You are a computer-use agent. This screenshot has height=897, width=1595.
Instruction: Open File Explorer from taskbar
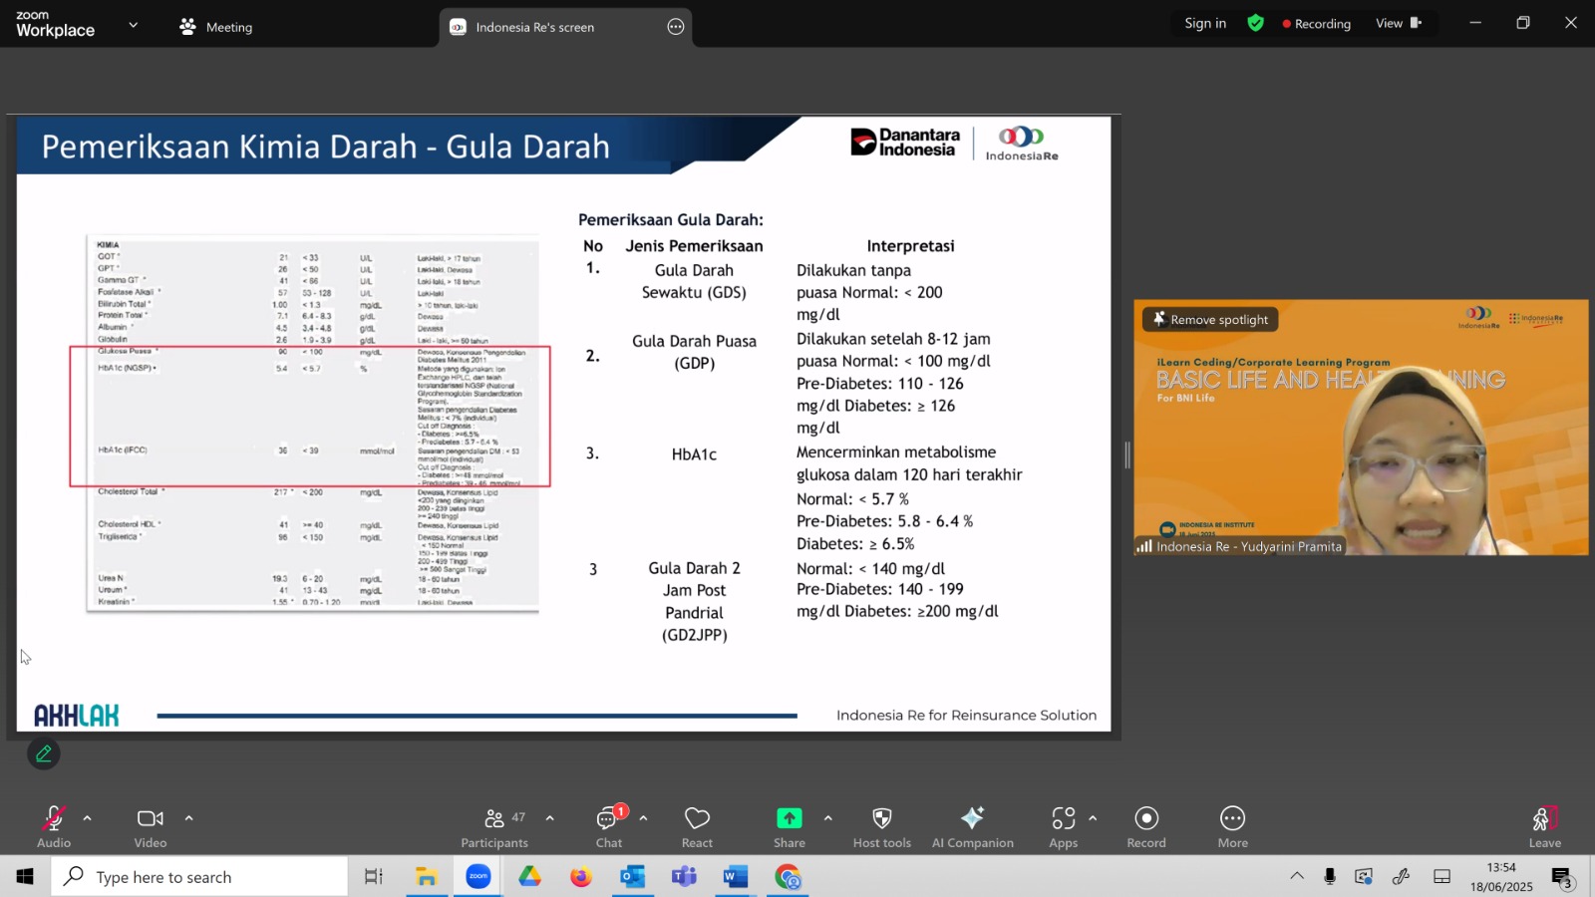click(x=426, y=876)
